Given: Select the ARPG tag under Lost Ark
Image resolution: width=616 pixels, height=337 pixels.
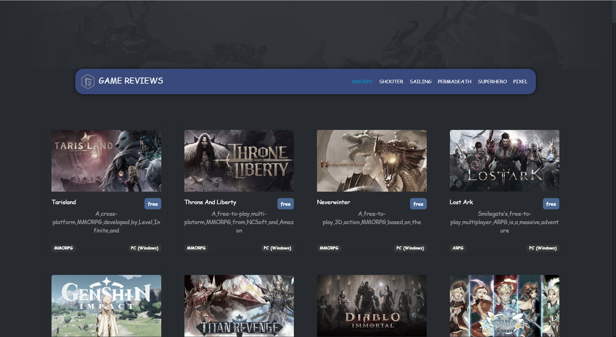Looking at the screenshot, I should pos(458,248).
